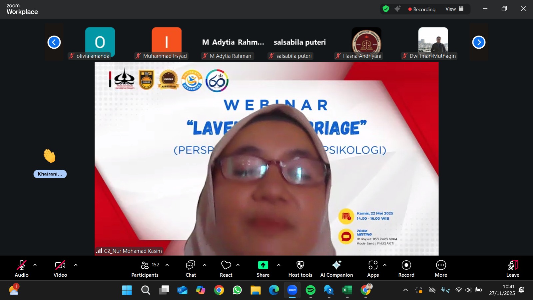
Task: Click the Recording status indicator
Action: click(x=422, y=9)
